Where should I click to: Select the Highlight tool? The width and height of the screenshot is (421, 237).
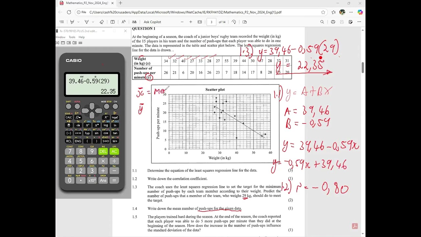pos(87,22)
